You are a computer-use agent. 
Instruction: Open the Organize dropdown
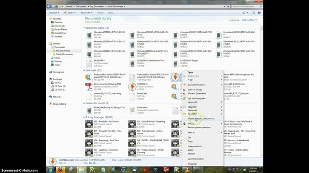tap(54, 13)
